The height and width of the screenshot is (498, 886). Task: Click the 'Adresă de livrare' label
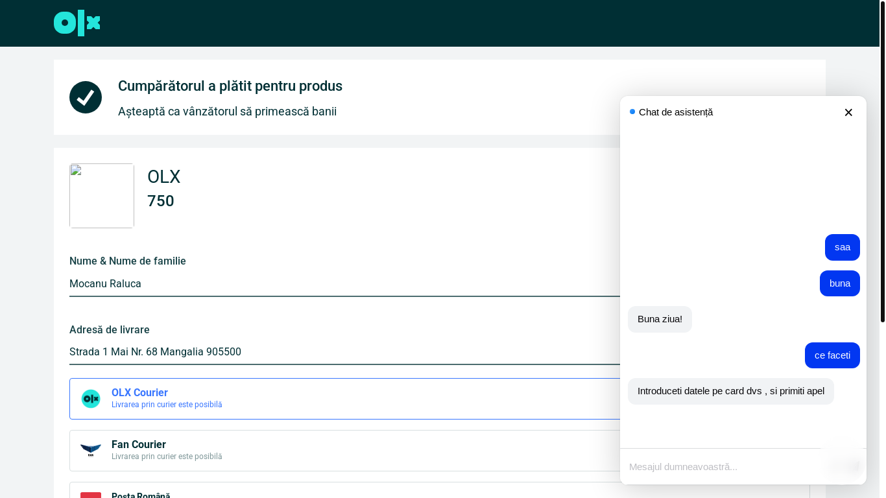tap(110, 330)
